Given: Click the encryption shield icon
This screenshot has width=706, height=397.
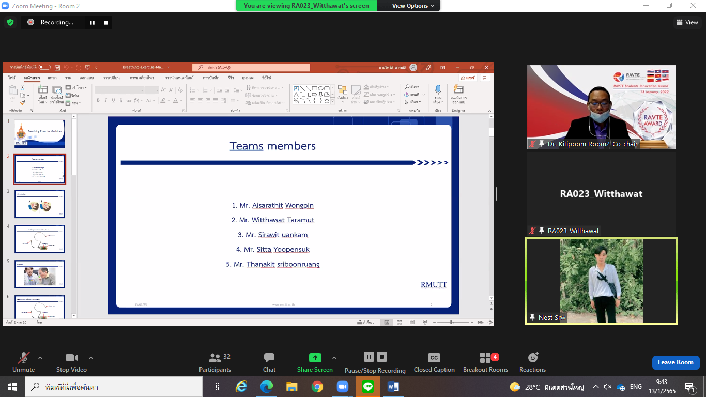Looking at the screenshot, I should [x=10, y=22].
